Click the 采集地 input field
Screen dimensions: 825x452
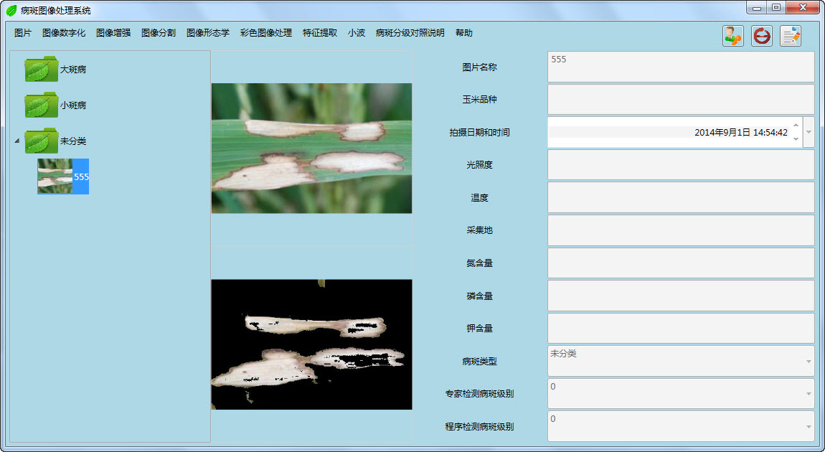pos(681,230)
